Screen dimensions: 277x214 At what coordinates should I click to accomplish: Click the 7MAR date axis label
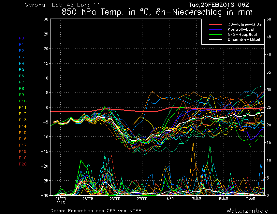[251, 199]
